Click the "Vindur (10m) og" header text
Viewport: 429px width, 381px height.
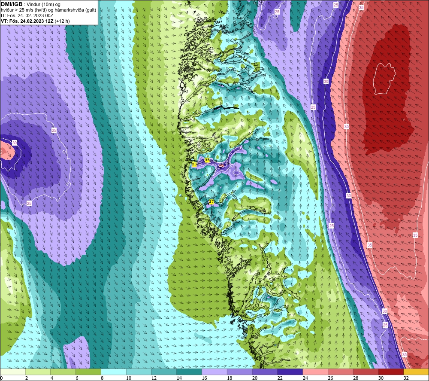coord(43,5)
